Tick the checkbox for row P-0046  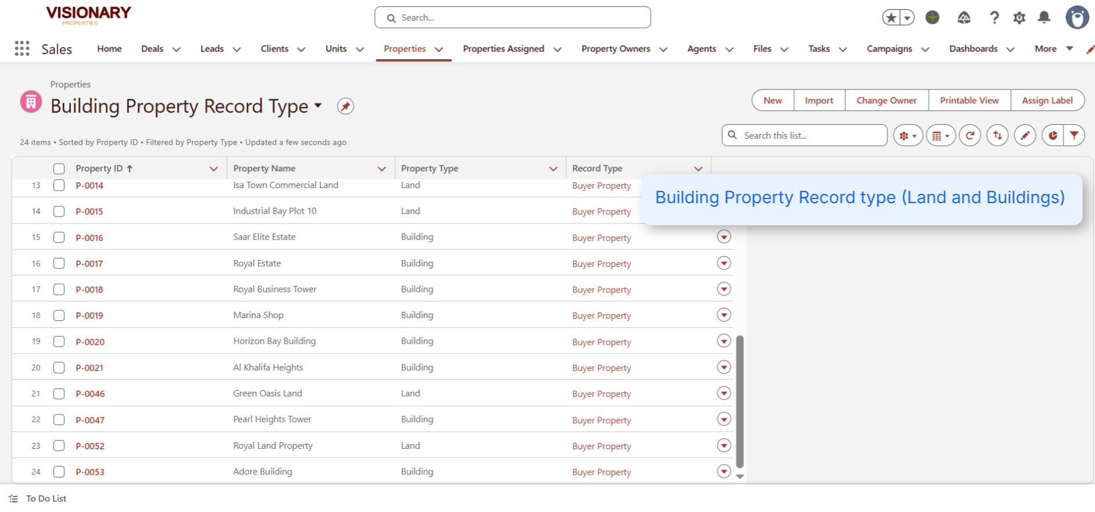[59, 394]
